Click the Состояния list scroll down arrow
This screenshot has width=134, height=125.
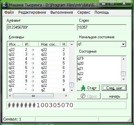click(x=124, y=79)
